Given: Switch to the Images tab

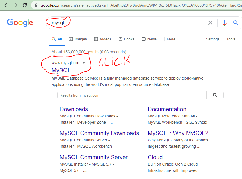Looking at the screenshot, I should click(x=78, y=39).
